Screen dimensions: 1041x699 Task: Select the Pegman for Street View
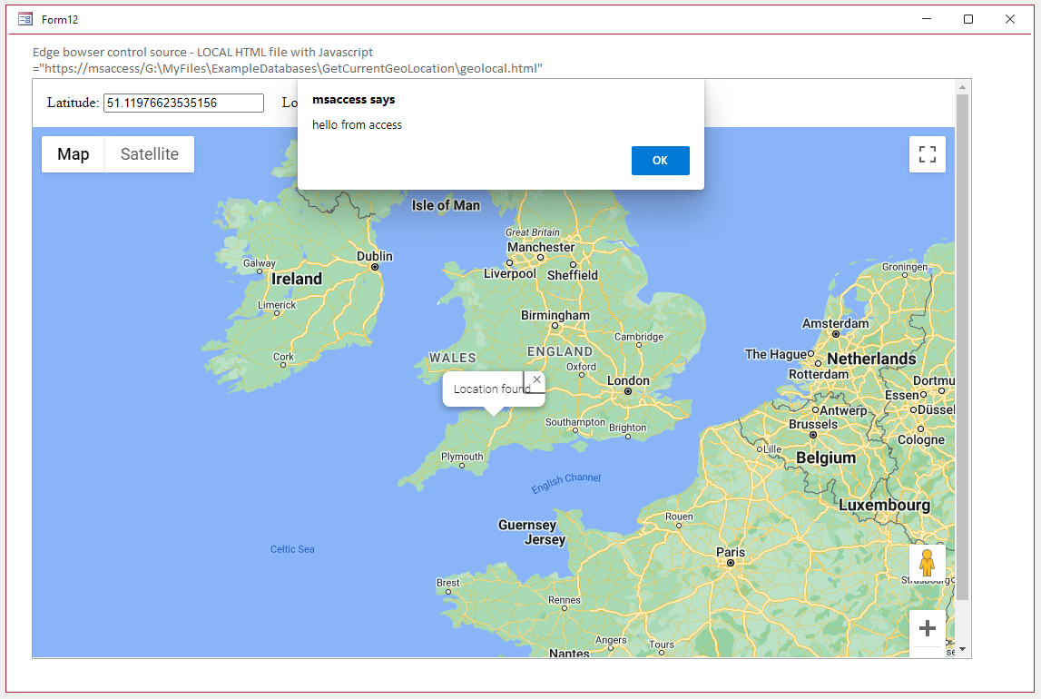(x=927, y=563)
